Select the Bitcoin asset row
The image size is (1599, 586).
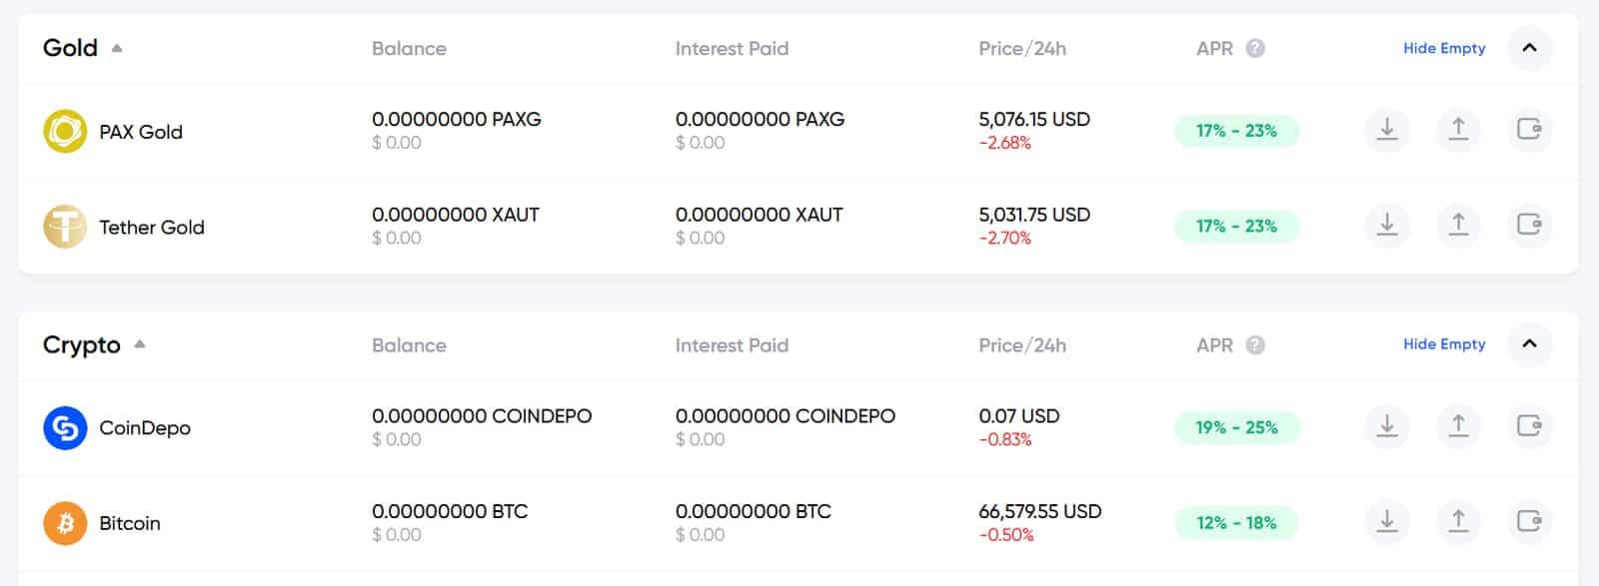point(129,522)
